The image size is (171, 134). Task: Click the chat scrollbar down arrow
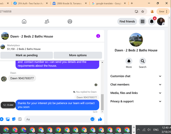(x=102, y=112)
